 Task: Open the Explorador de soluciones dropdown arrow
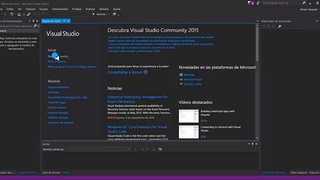pyautogui.click(x=317, y=21)
